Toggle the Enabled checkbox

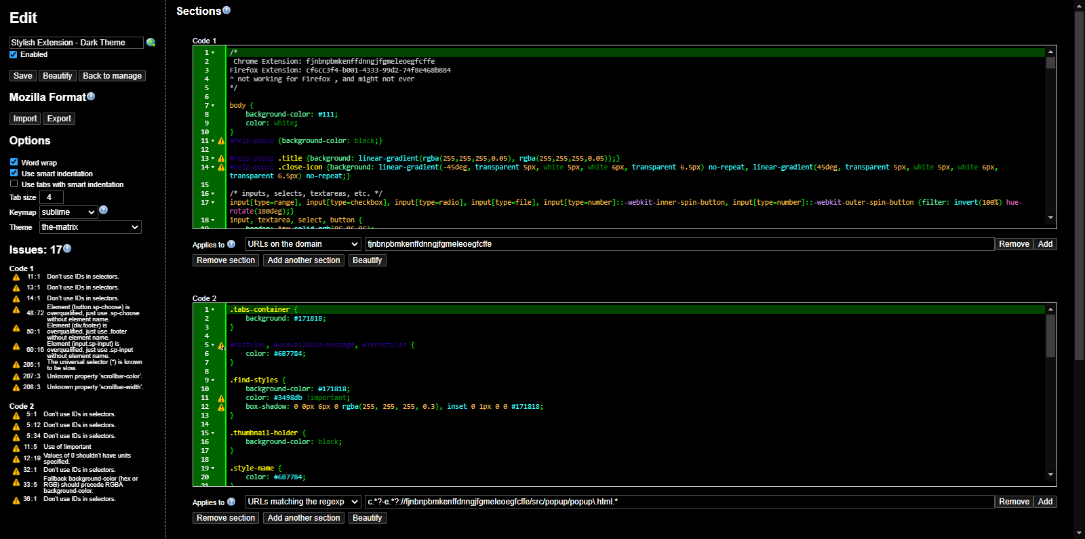(x=14, y=54)
